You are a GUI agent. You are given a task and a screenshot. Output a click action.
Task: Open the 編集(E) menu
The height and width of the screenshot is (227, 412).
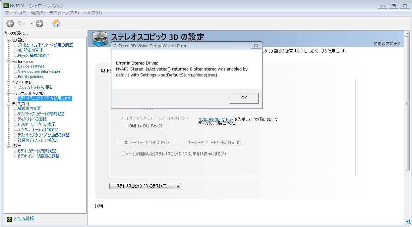38,13
